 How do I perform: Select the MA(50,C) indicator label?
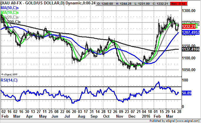click(x=9, y=8)
